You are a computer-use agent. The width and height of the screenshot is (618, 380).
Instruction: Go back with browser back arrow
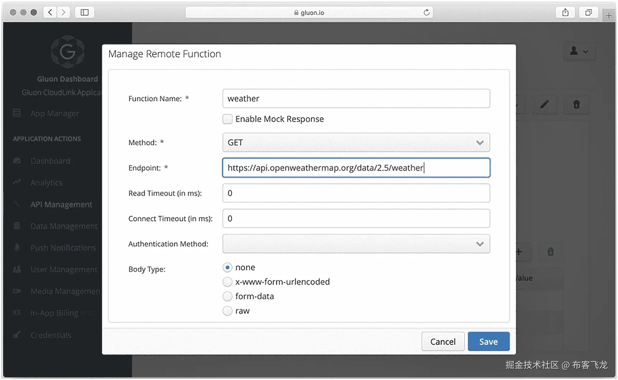(x=50, y=13)
